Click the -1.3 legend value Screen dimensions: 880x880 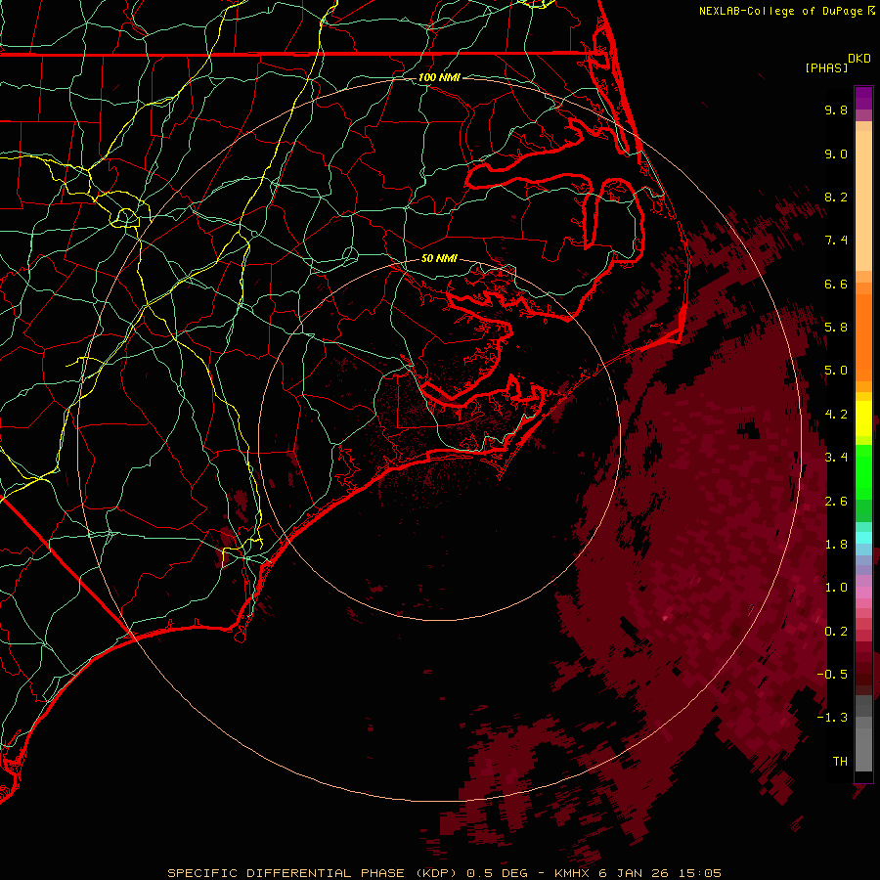[x=832, y=718]
